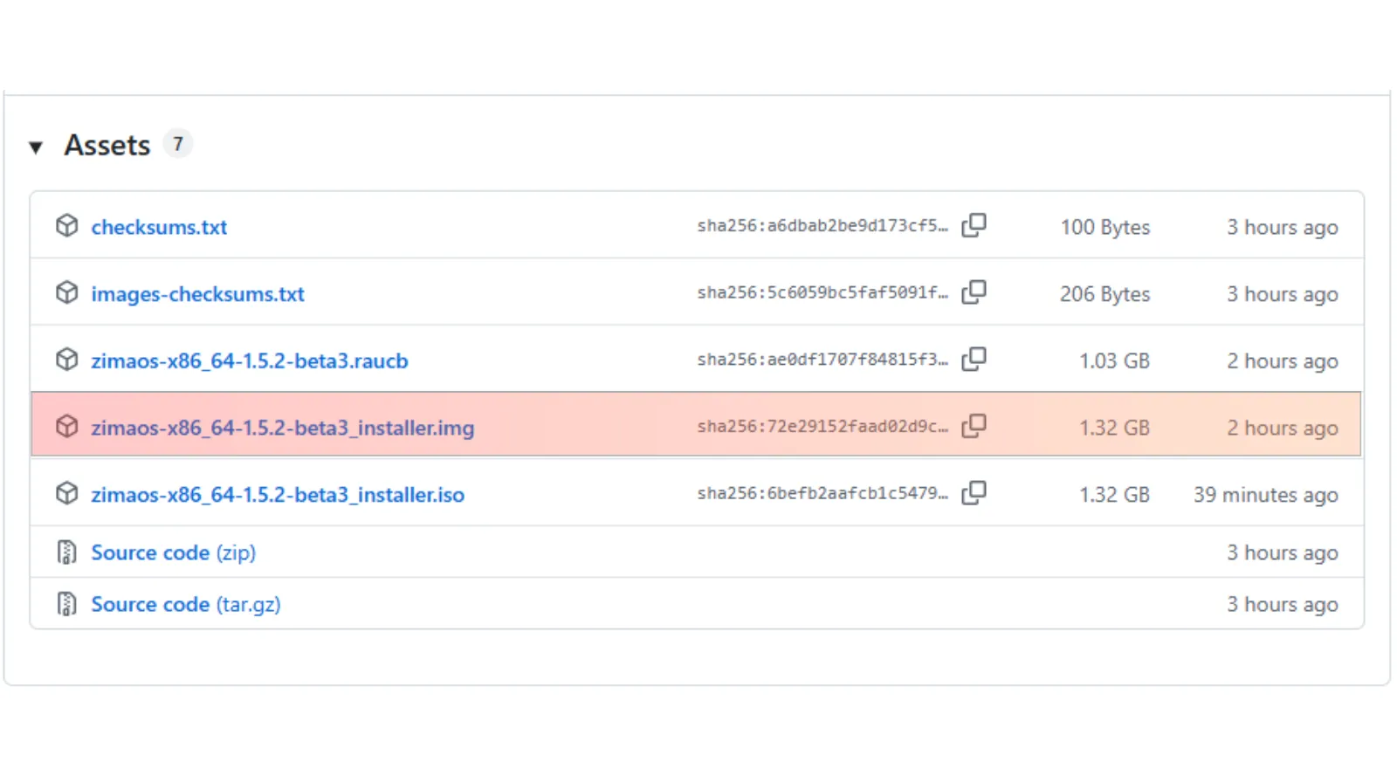Click the assets count badge showing 7
This screenshot has height=782, width=1397.
(x=178, y=144)
